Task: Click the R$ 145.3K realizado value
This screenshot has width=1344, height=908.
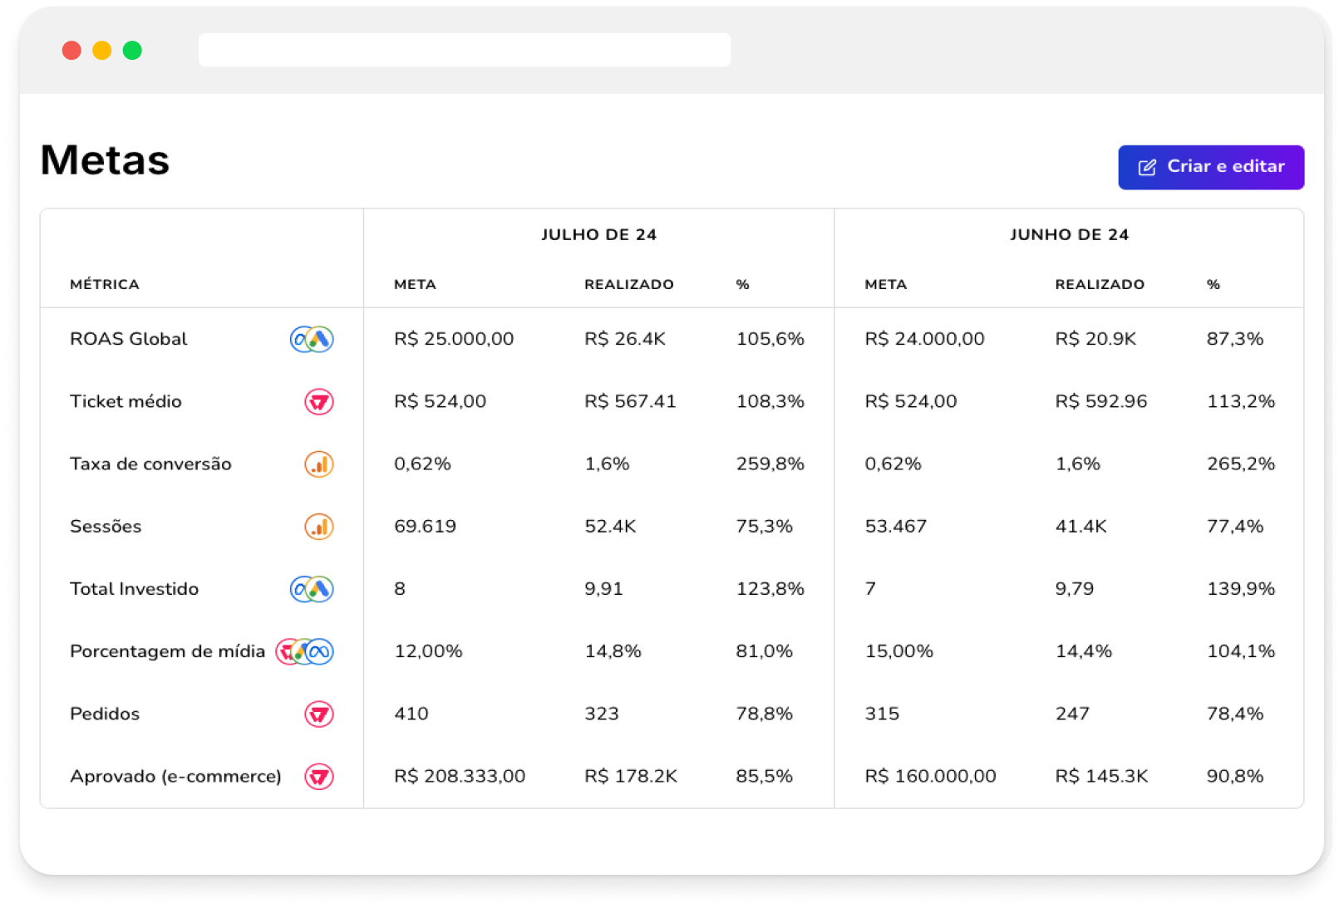Action: point(1101,776)
